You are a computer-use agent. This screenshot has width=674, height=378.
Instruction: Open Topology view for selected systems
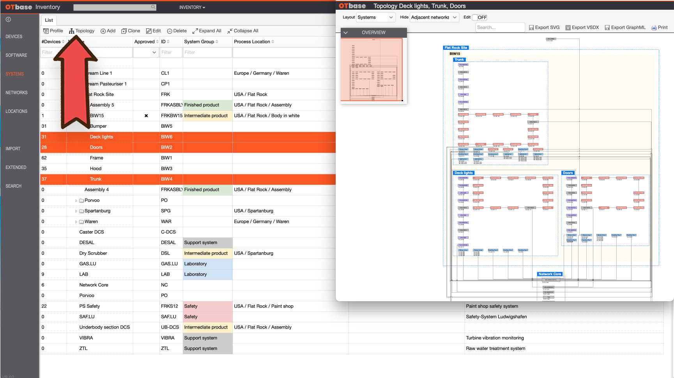point(82,31)
